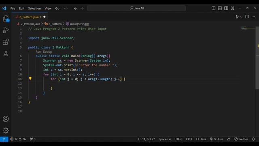The width and height of the screenshot is (259, 146).
Task: Open the Testing flask view
Action: 6,53
